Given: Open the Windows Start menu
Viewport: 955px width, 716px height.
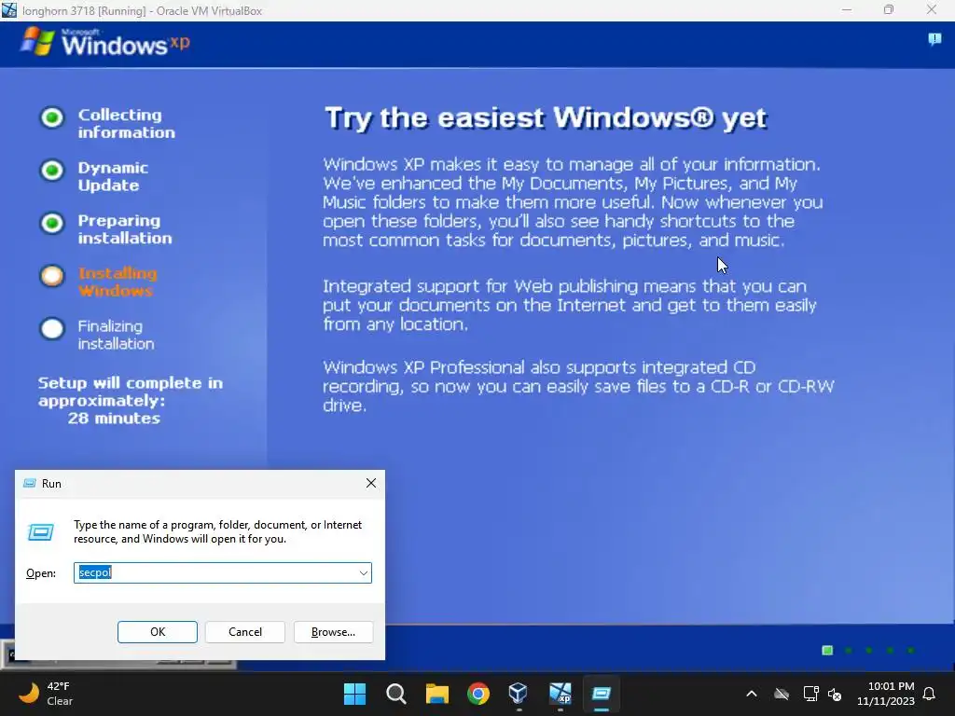Looking at the screenshot, I should (354, 694).
